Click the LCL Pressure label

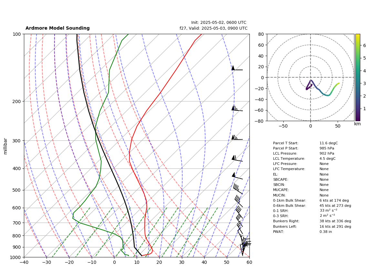[285, 153]
